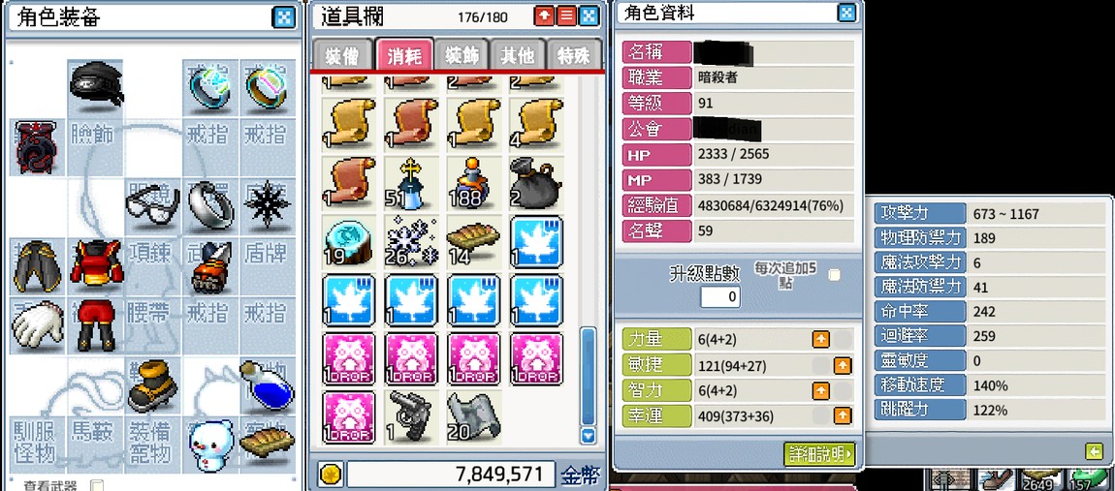1115x491 pixels.
Task: Click the inventory scrollbar down arrow
Action: pyautogui.click(x=588, y=436)
